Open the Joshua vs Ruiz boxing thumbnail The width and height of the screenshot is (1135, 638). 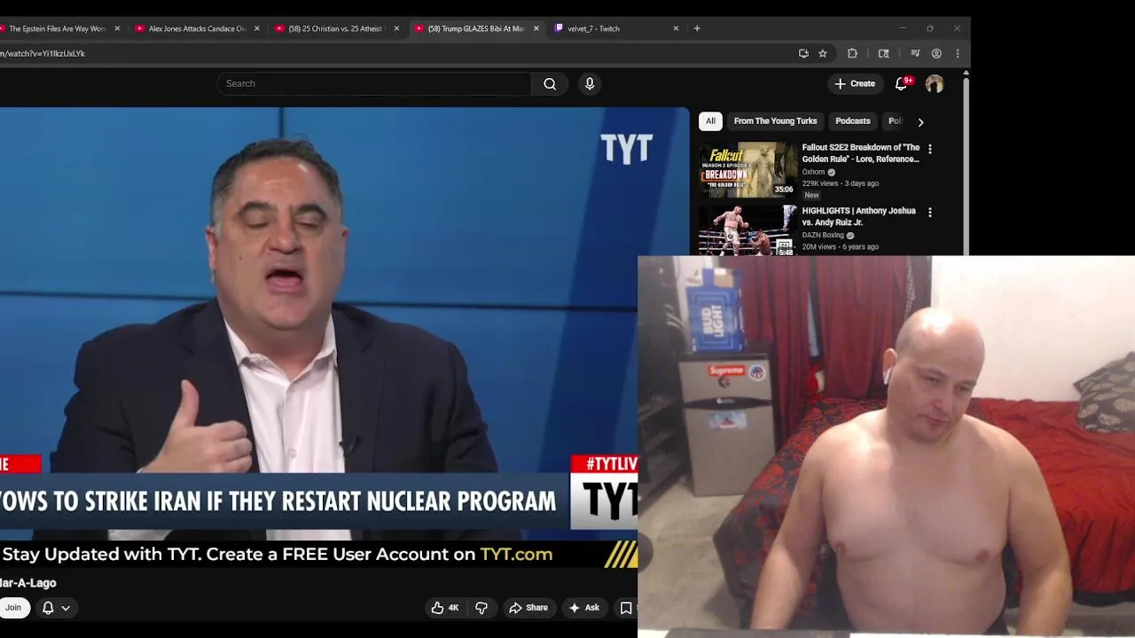[x=748, y=230]
